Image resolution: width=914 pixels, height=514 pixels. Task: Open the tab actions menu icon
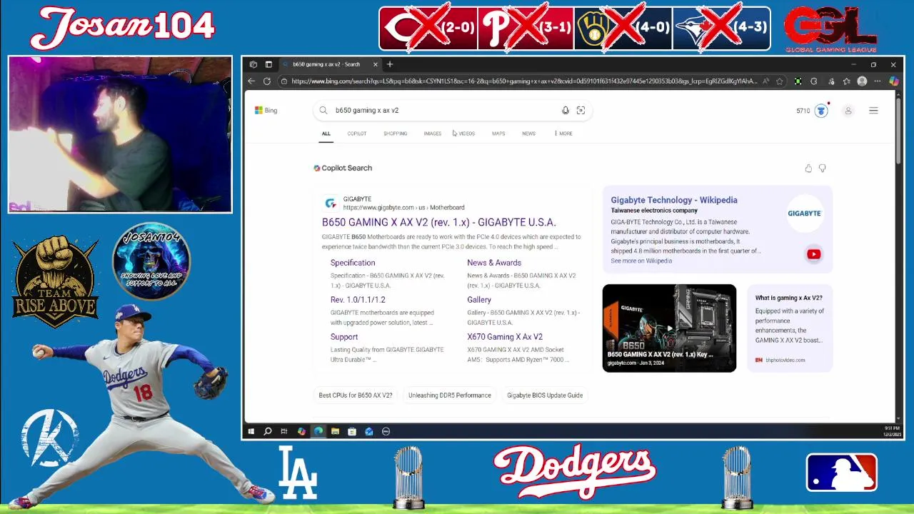click(268, 64)
